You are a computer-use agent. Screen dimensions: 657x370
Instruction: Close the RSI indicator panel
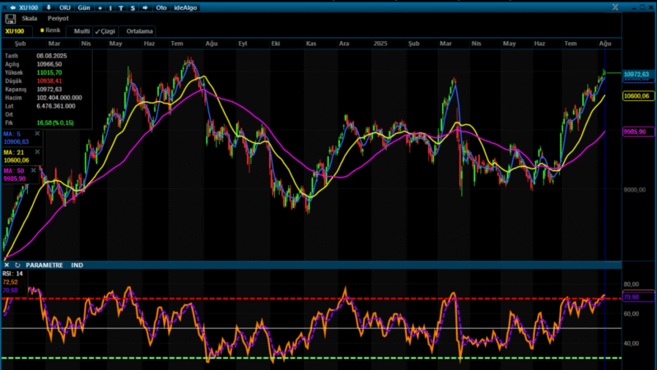7,265
